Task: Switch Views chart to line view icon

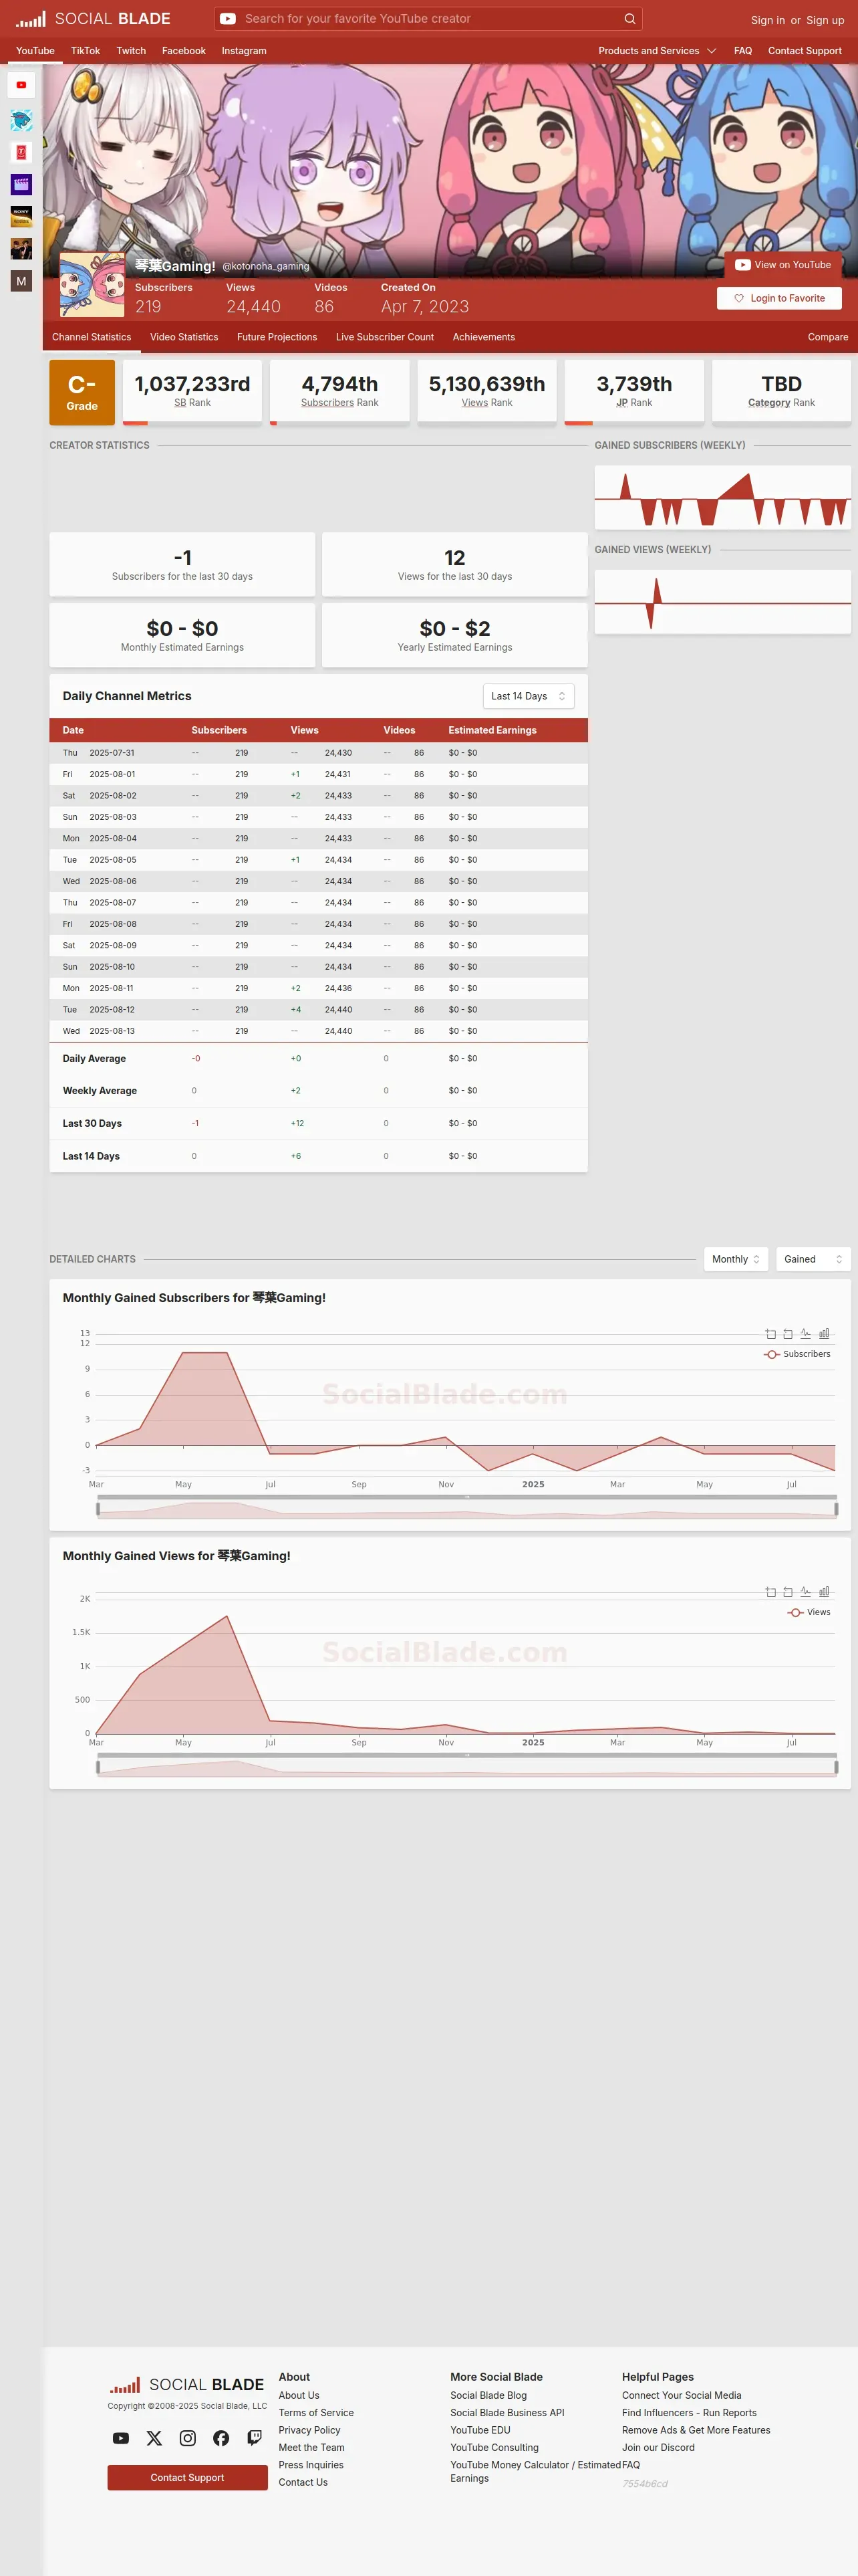Action: click(x=806, y=1592)
